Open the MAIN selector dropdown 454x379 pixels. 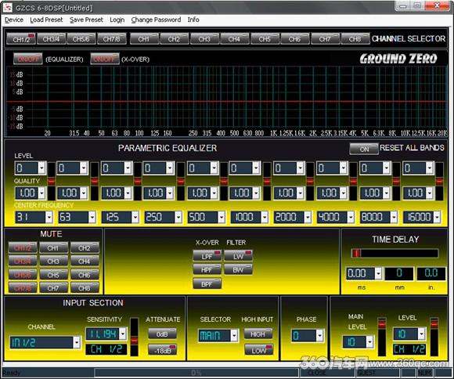point(234,335)
